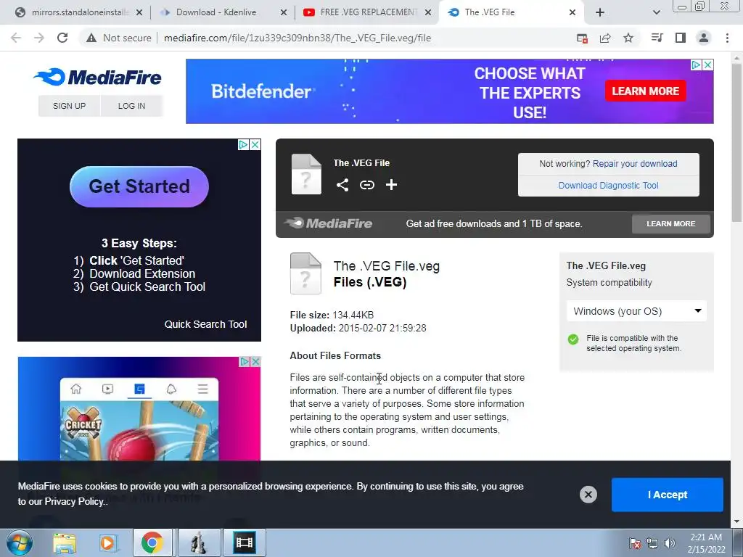Open Windows Explorer from the taskbar
This screenshot has width=743, height=557.
click(65, 542)
